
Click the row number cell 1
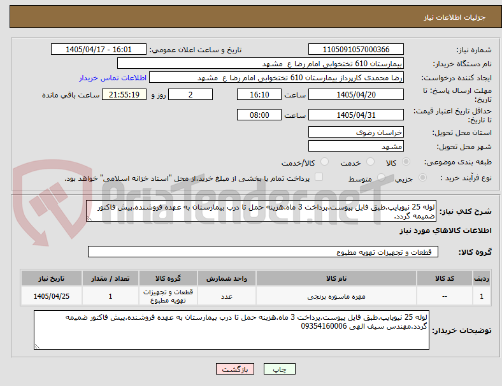[x=481, y=296]
